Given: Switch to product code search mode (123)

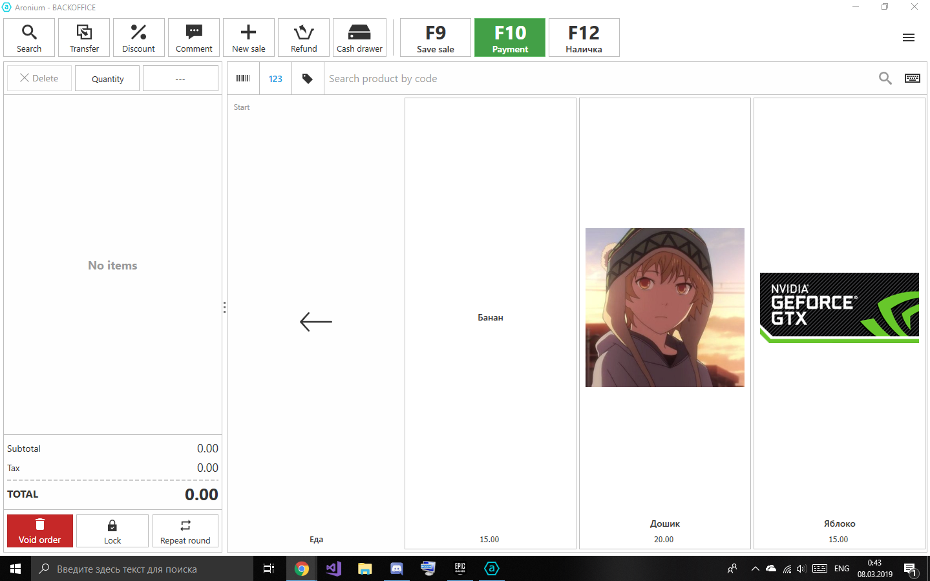Looking at the screenshot, I should tap(275, 79).
